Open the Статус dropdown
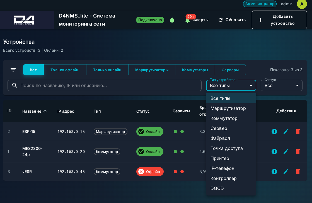 point(282,85)
